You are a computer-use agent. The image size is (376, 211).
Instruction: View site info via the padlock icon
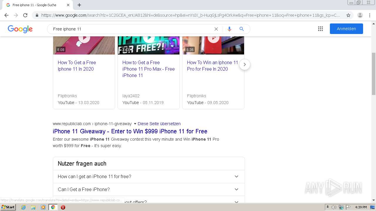click(x=37, y=15)
